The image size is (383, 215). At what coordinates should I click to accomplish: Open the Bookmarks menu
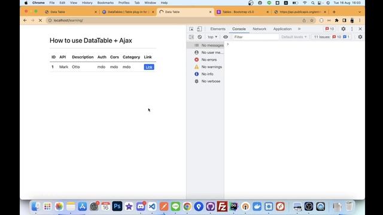(105, 3)
